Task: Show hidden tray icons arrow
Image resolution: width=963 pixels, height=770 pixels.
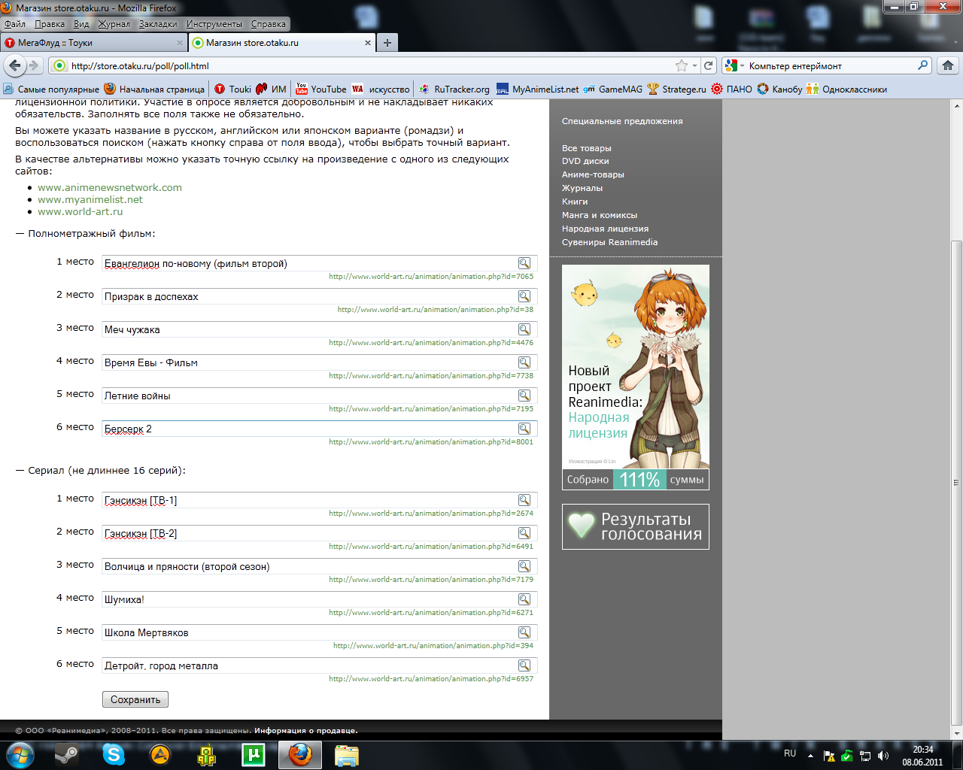Action: click(810, 756)
